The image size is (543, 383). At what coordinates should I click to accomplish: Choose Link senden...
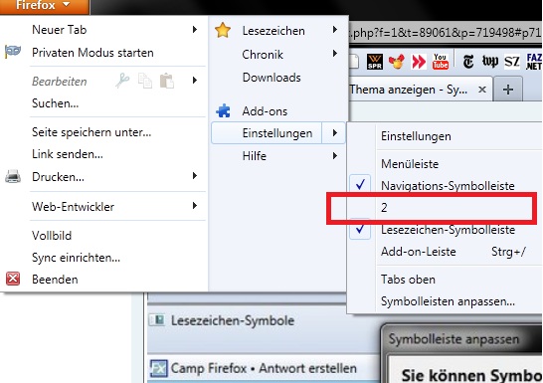click(x=68, y=154)
